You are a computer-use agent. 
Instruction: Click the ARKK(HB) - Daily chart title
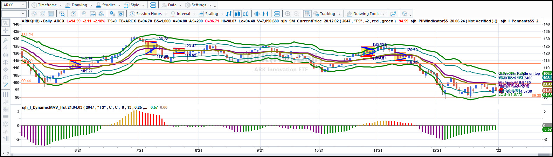(x=37, y=21)
